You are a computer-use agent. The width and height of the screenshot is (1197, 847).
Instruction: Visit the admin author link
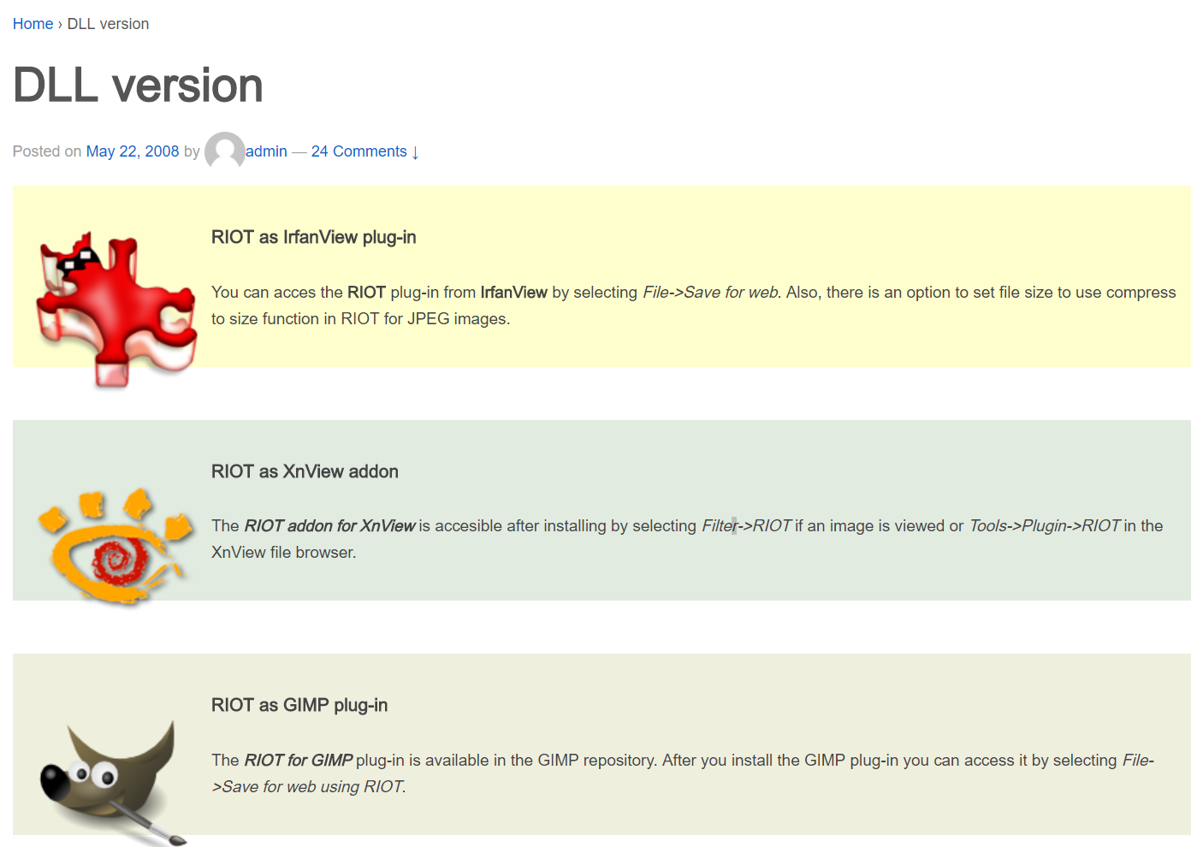coord(267,151)
